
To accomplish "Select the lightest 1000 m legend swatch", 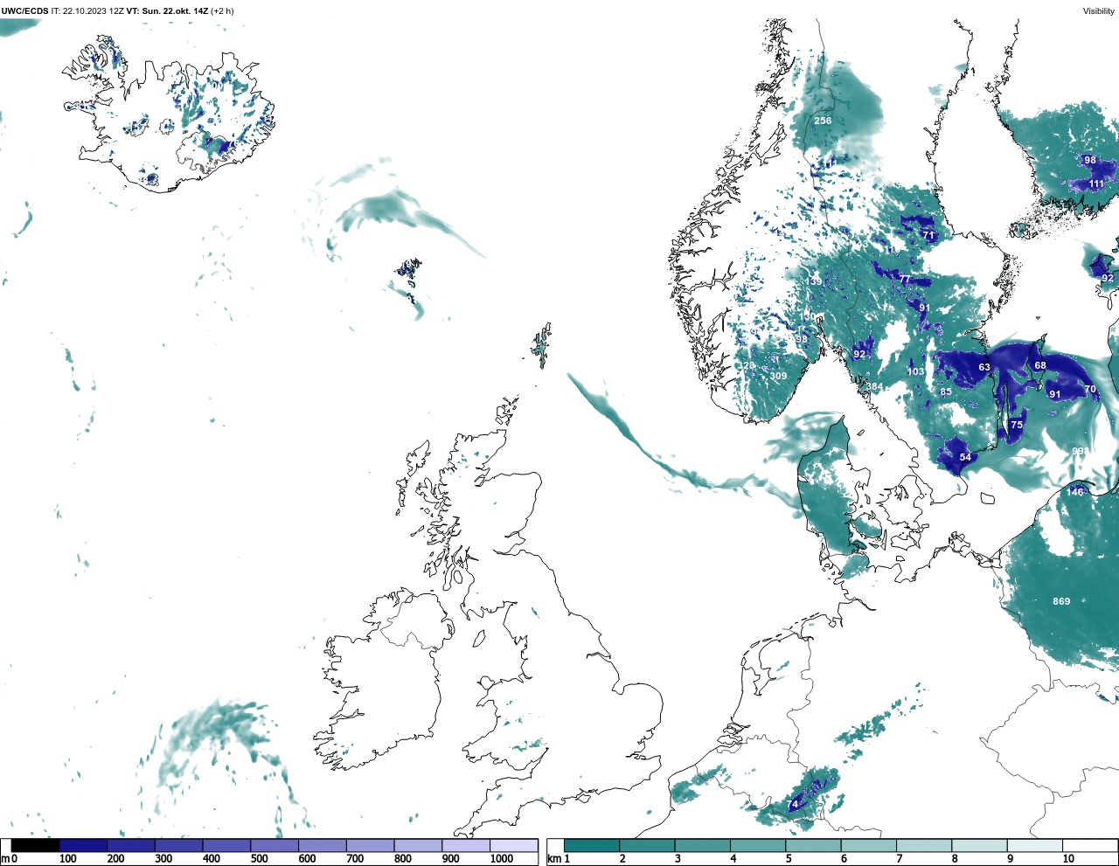I will [x=513, y=845].
